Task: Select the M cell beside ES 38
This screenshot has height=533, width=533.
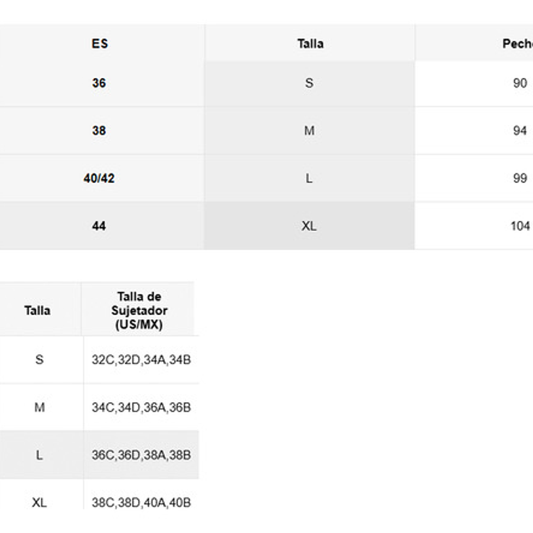Action: [309, 130]
